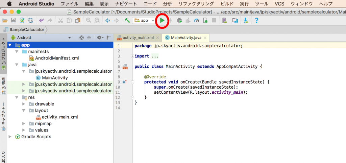This screenshot has height=163, width=346.
Task: Click the Undo purple arrow icon
Action: click(x=41, y=21)
